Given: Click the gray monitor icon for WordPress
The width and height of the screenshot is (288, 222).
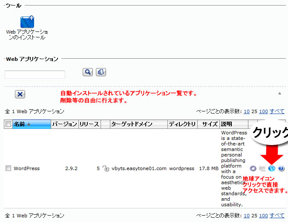Looking at the screenshot, I should coord(262,169).
